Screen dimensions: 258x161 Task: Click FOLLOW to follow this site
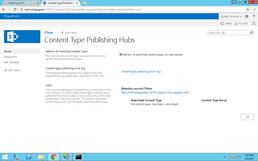241,24
